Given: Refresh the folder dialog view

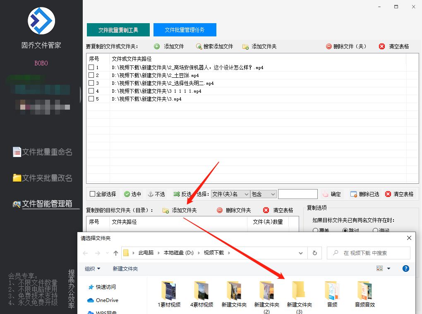Looking at the screenshot, I should [x=314, y=253].
